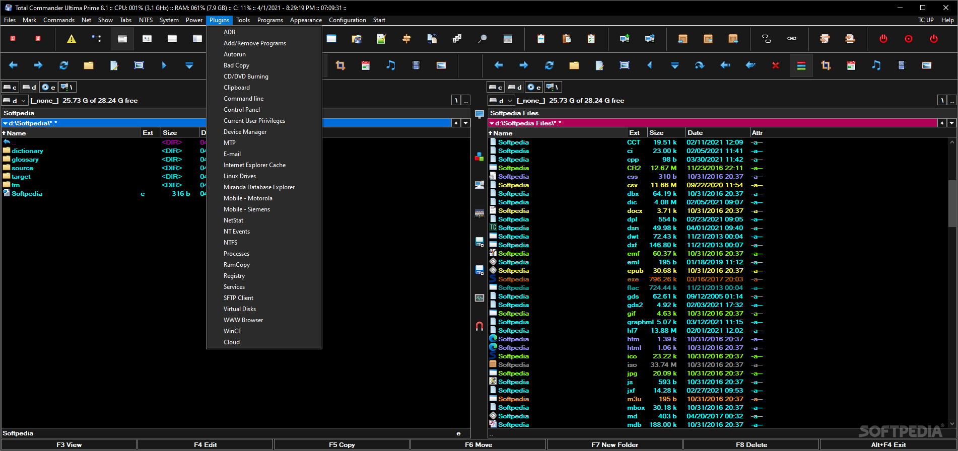Sort the right panel by Size column
The image size is (958, 451).
(x=666, y=133)
